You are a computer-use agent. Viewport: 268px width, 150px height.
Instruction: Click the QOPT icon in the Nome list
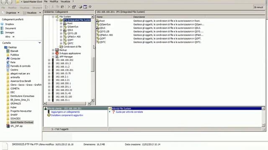coord(98,39)
